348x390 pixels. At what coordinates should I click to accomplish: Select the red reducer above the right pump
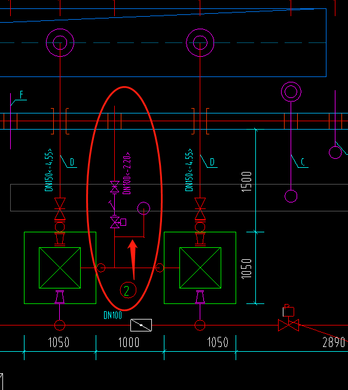[200, 239]
